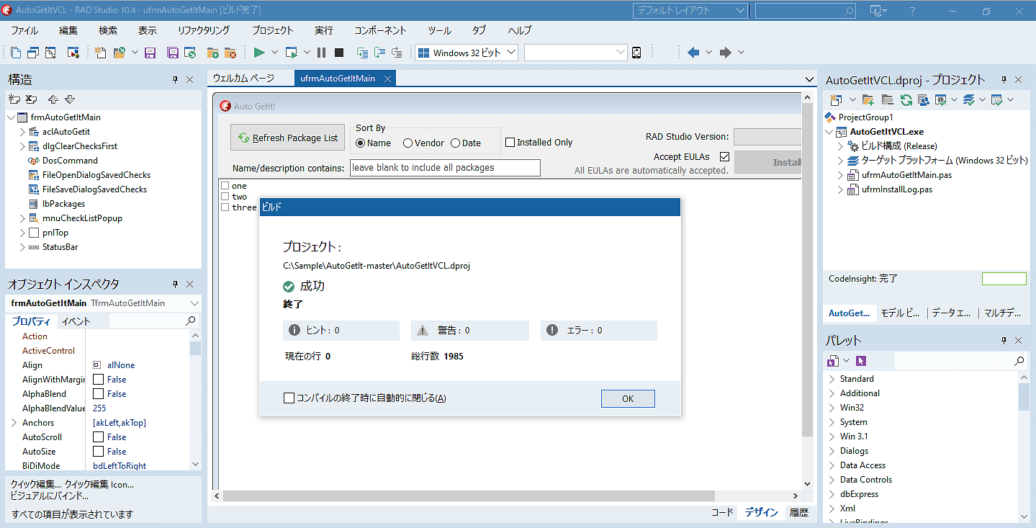Click the Move Up arrow in Structure panel
The height and width of the screenshot is (528, 1036).
[x=53, y=99]
